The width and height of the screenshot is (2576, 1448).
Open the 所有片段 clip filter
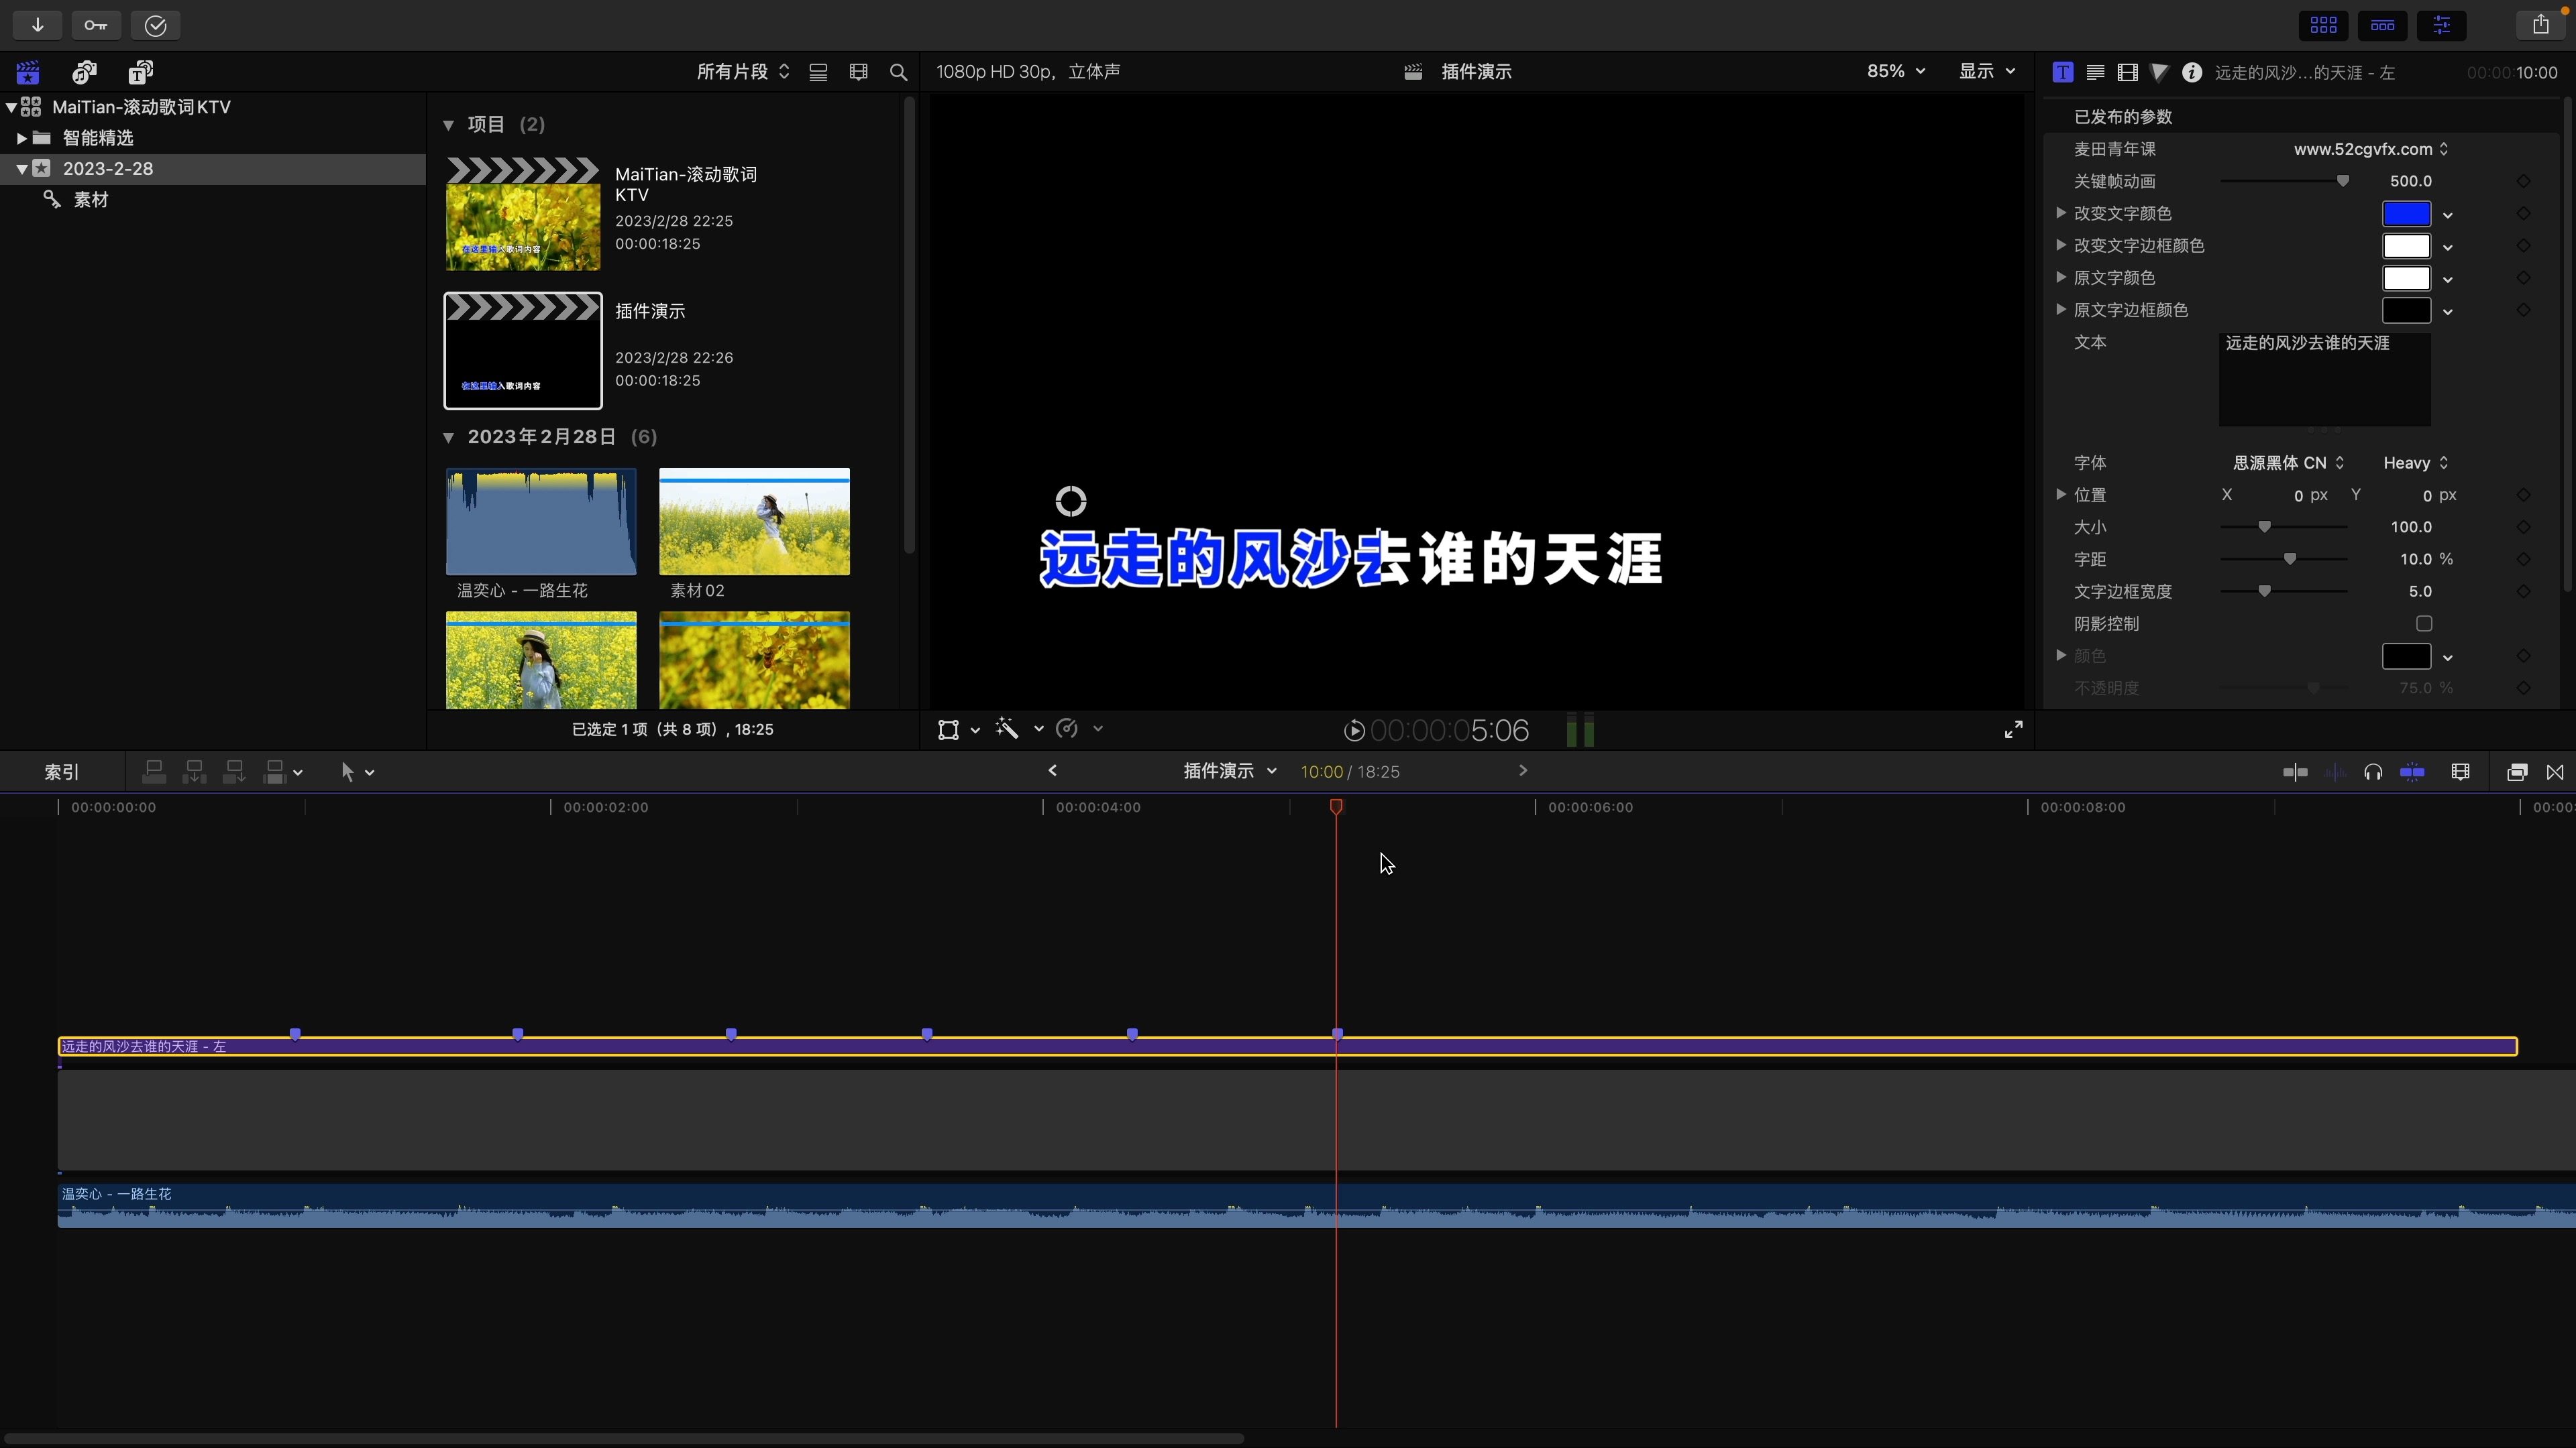pos(742,71)
